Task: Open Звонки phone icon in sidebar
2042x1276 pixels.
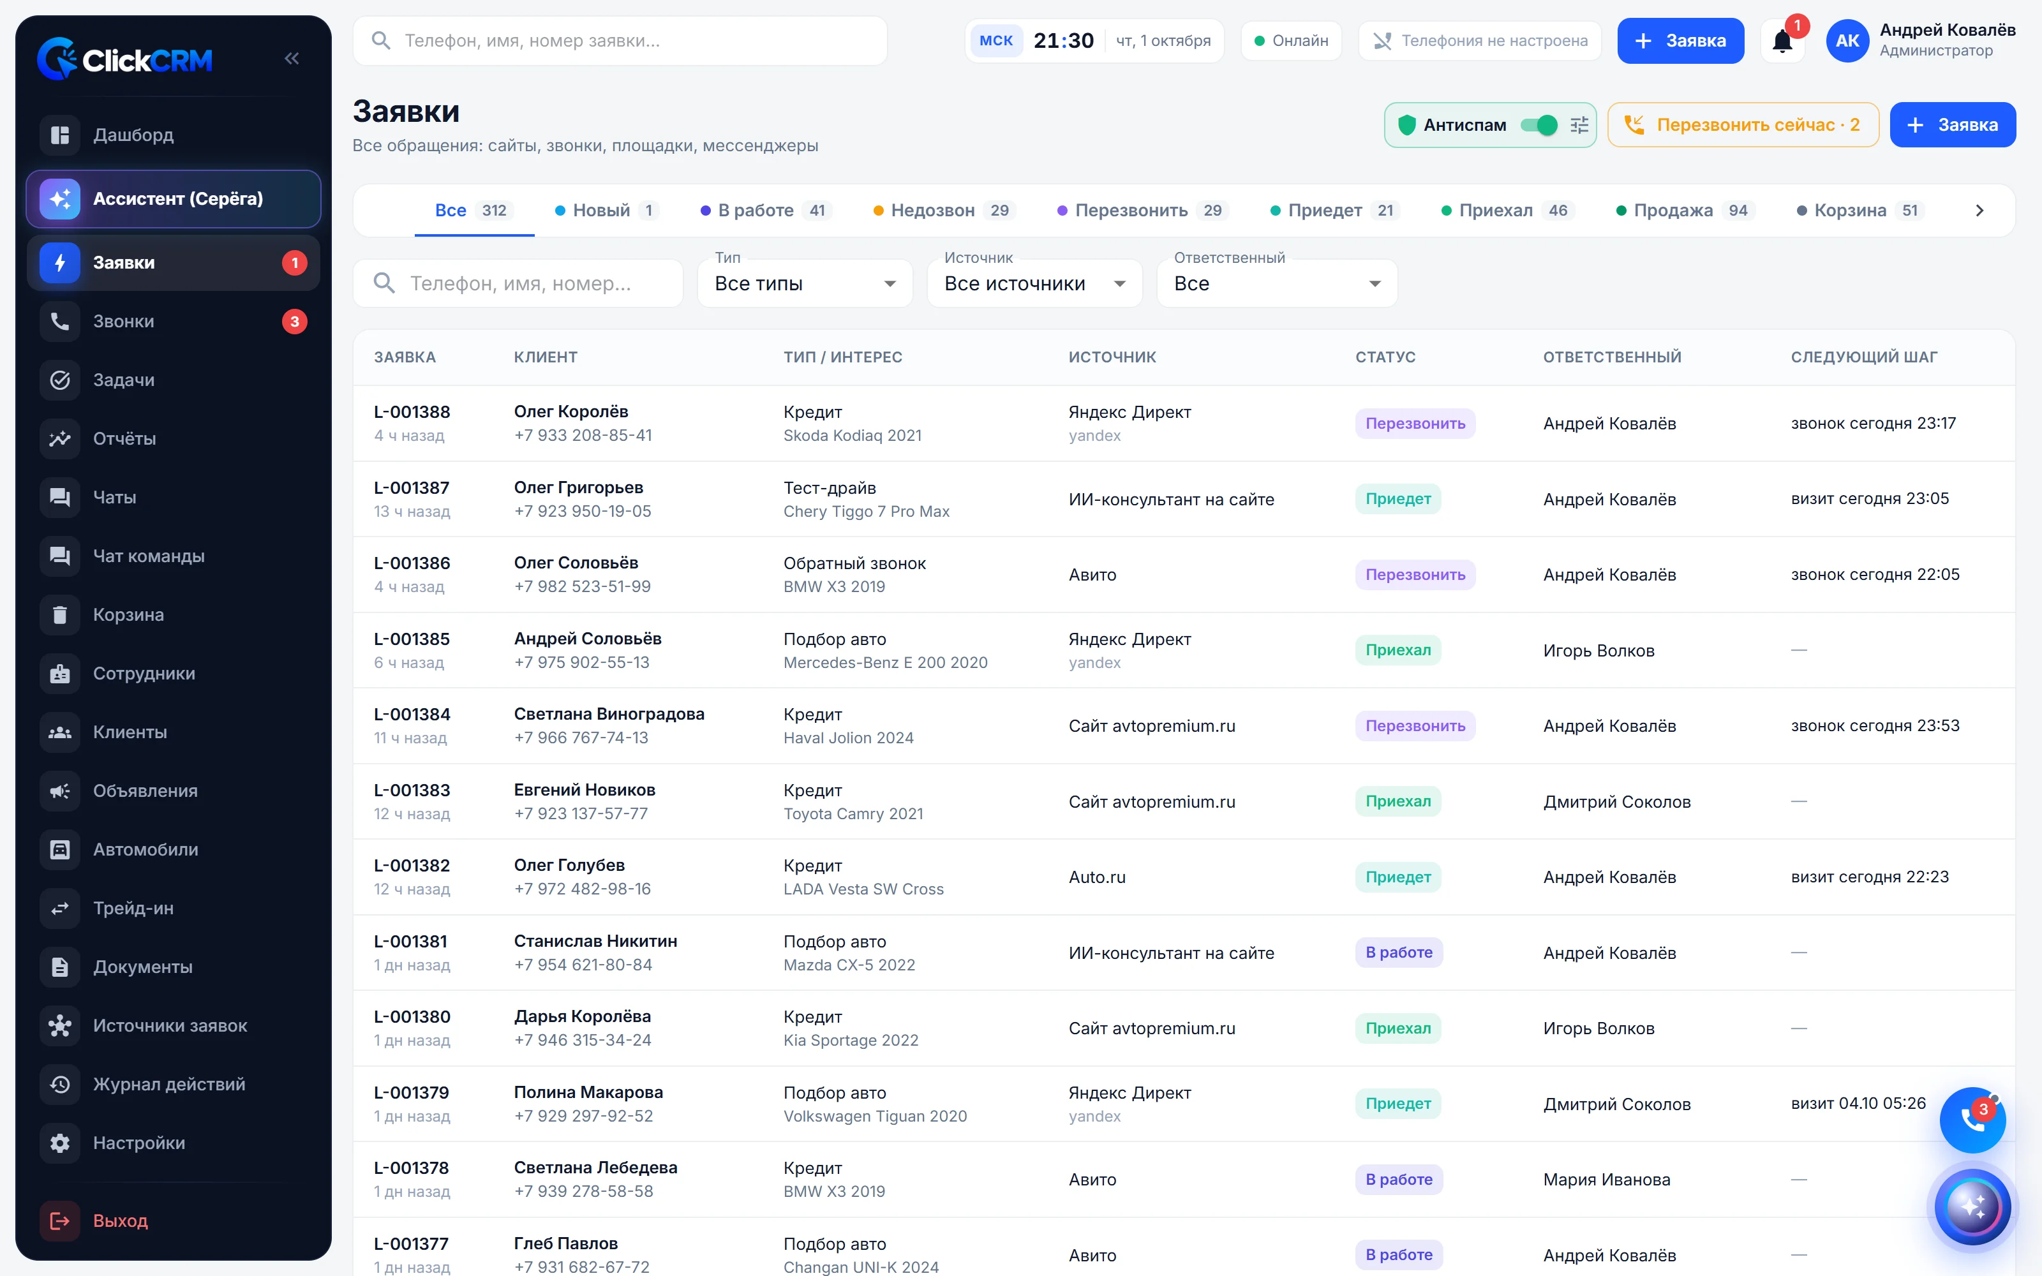Action: coord(60,322)
